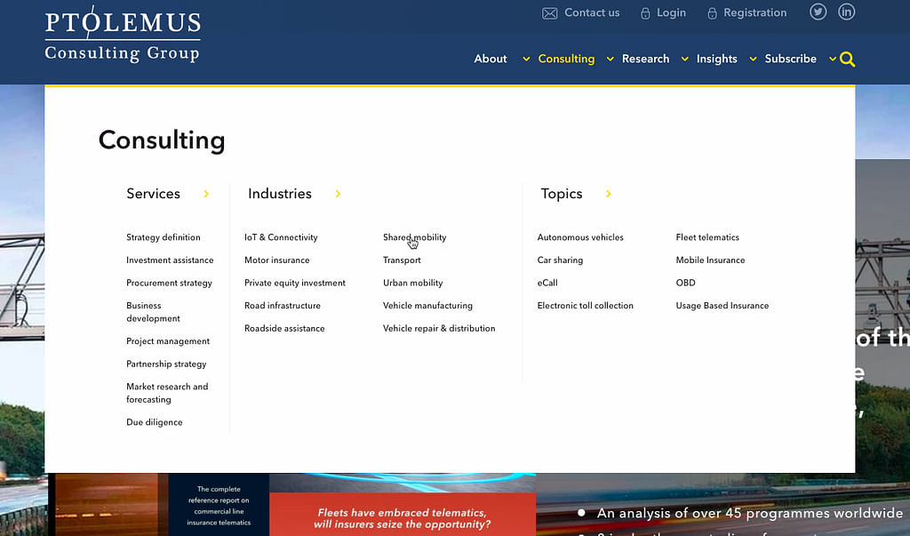Open Usage Based Insurance topic
This screenshot has height=536, width=910.
click(722, 306)
